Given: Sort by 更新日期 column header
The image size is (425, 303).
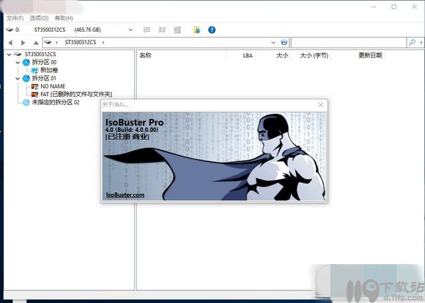Looking at the screenshot, I should click(x=370, y=55).
